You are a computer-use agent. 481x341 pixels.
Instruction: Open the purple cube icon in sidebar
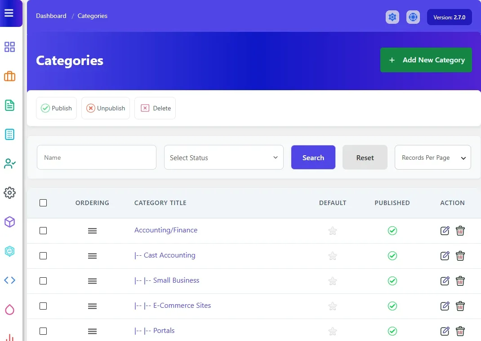click(x=9, y=222)
